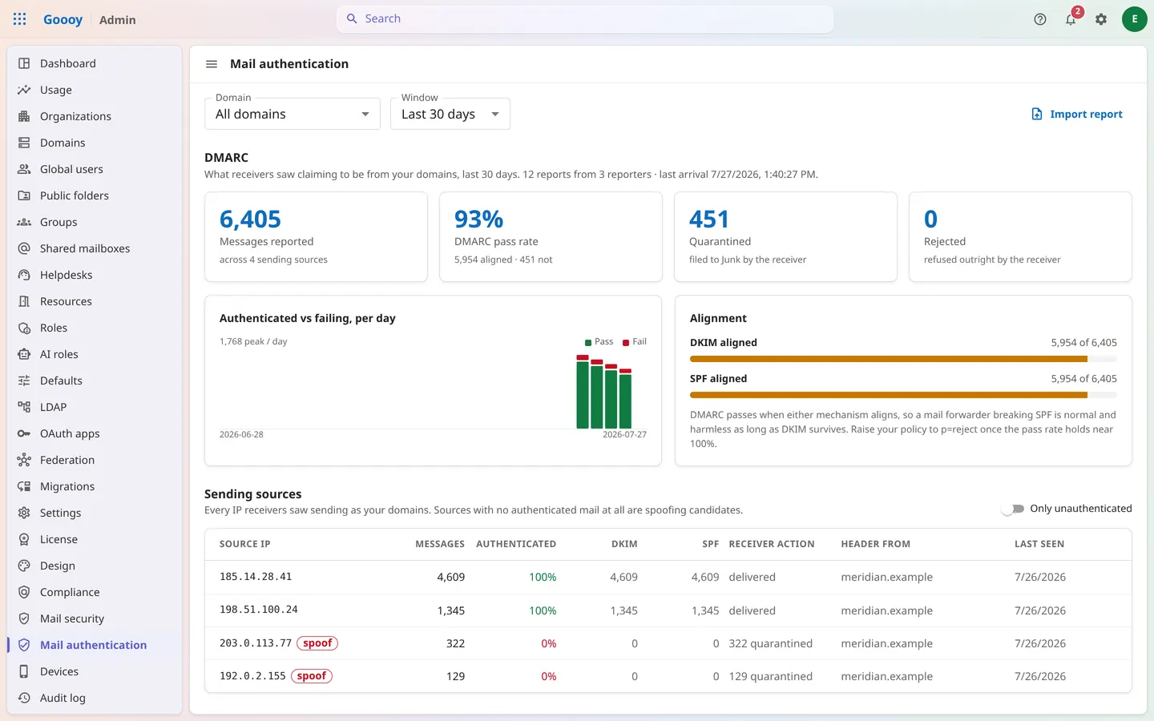Toggle Only unauthenticated switch
Viewport: 1154px width, 721px height.
tap(1013, 509)
